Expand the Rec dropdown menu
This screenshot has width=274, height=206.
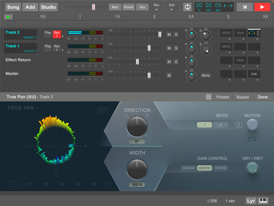(x=156, y=7)
